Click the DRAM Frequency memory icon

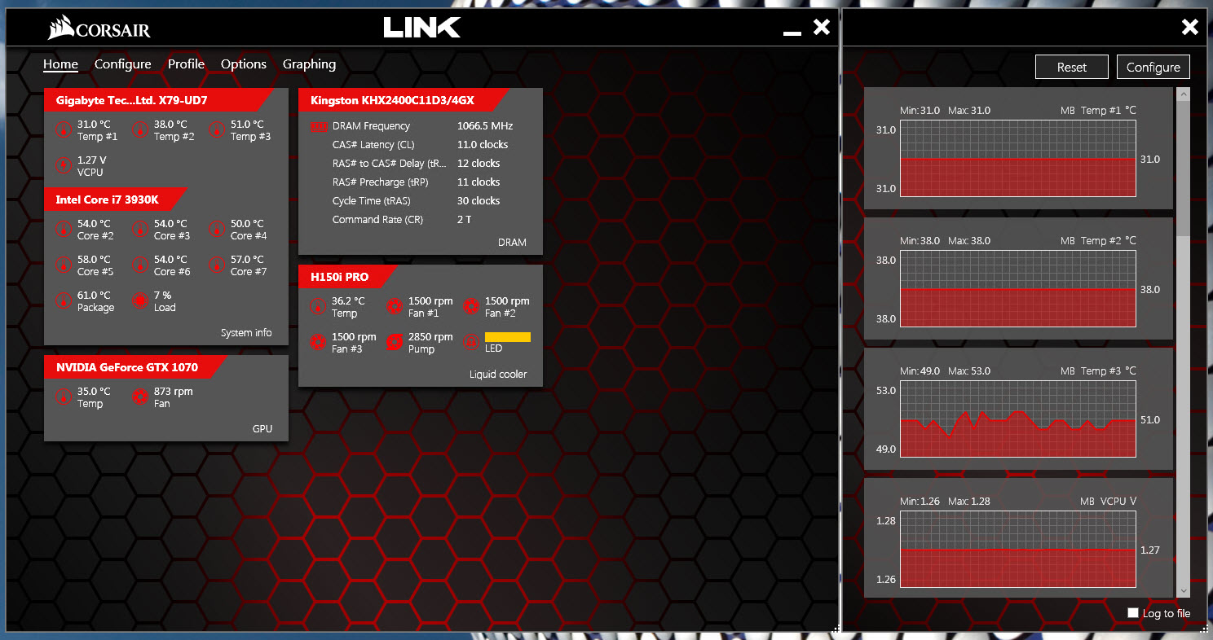pyautogui.click(x=320, y=126)
